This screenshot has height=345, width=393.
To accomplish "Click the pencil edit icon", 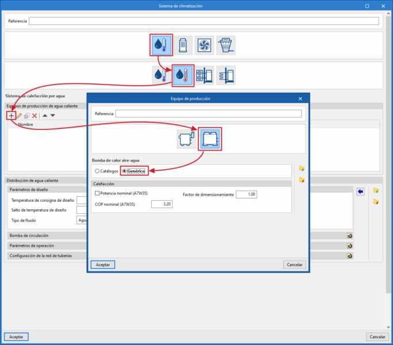I will pos(19,116).
